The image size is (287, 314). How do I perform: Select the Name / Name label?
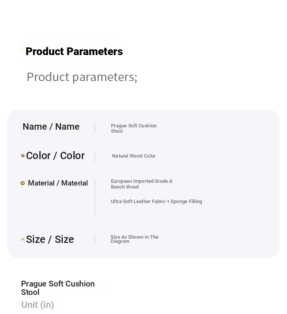coord(51,127)
